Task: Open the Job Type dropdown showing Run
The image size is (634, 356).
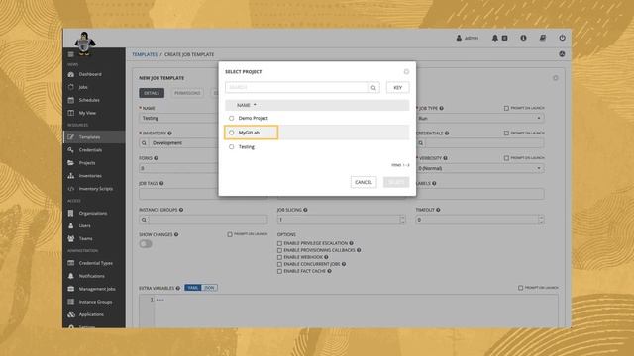Action: point(479,118)
